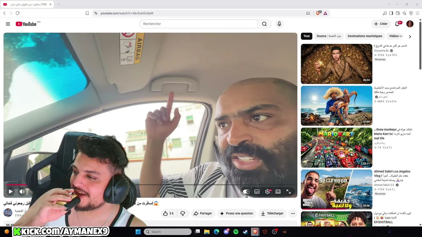Open the Hollywood Los Angeles vlog thumbnail

pyautogui.click(x=336, y=189)
